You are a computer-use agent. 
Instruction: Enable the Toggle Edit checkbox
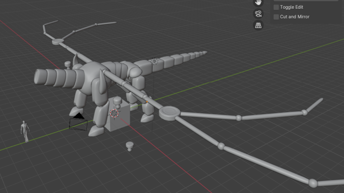tap(276, 7)
